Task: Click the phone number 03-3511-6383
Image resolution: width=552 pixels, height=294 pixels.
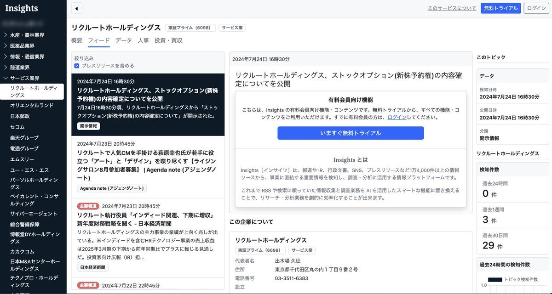Action: pyautogui.click(x=292, y=278)
